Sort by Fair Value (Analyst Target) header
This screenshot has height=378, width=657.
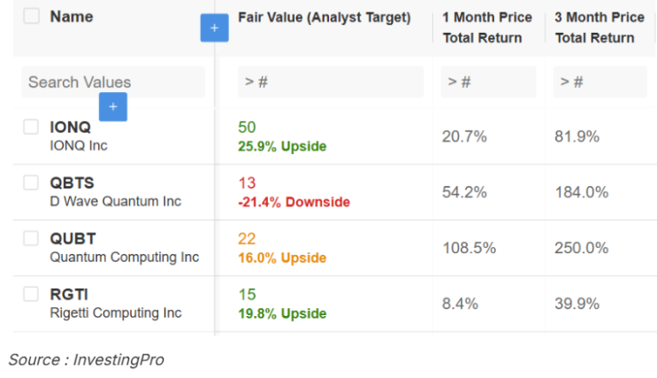click(x=325, y=18)
